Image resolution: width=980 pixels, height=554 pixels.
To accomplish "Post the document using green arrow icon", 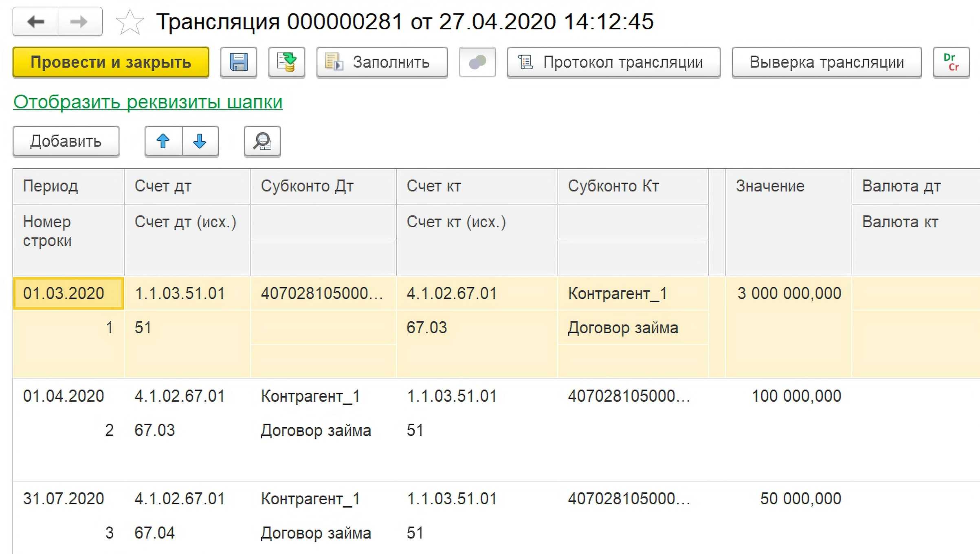I will [287, 62].
